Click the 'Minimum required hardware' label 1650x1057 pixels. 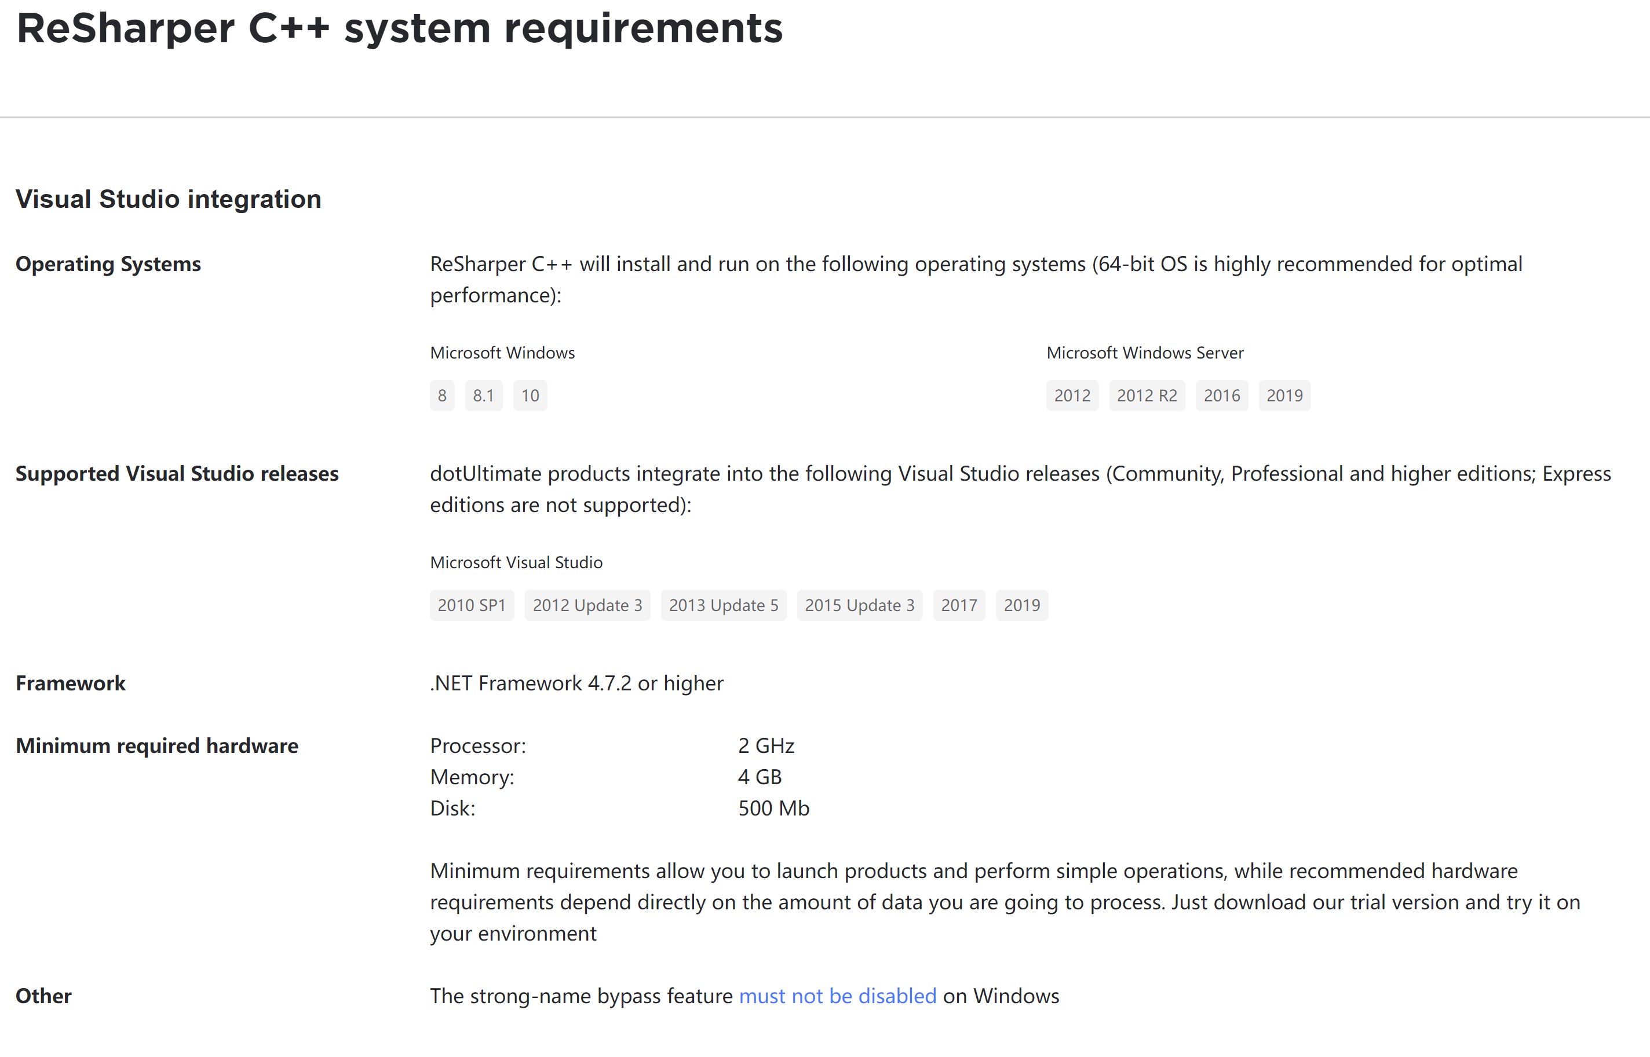point(157,746)
